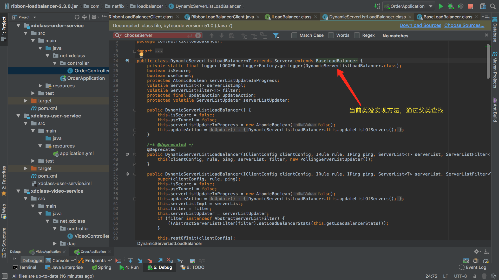Toggle the Words checkbox

pyautogui.click(x=331, y=36)
